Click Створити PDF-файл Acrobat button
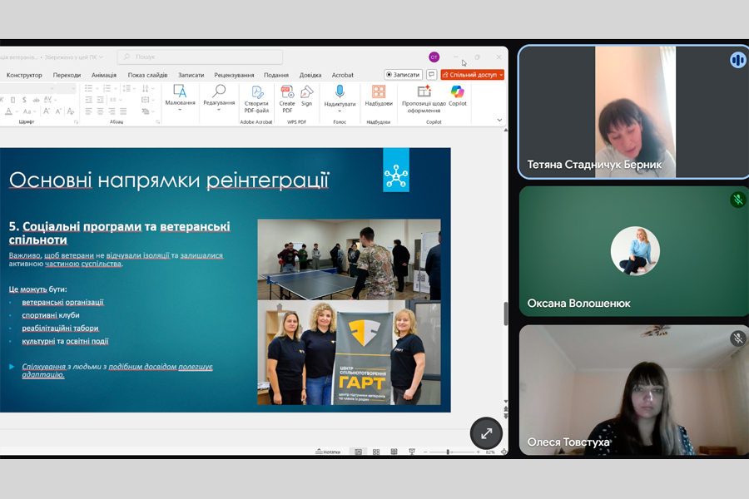This screenshot has width=749, height=499. (x=256, y=99)
